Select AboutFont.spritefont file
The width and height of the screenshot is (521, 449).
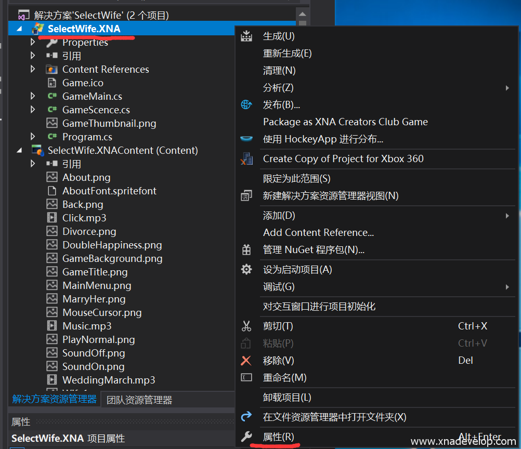pyautogui.click(x=109, y=191)
